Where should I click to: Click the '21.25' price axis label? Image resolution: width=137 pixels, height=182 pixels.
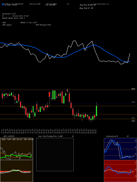click(133, 102)
